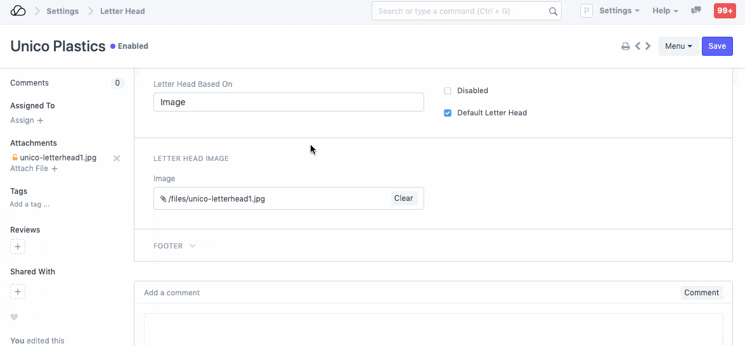Open Settings menu in navbar
Screen dimensions: 745x346
tap(619, 11)
